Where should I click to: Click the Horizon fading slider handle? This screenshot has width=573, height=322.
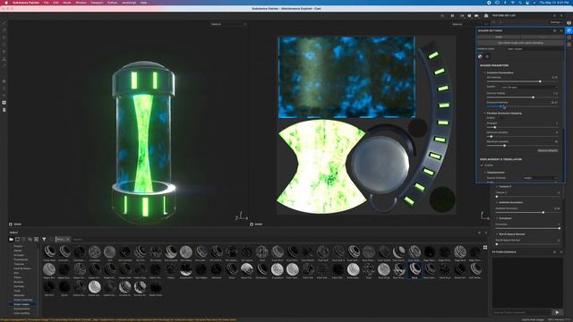(x=534, y=97)
